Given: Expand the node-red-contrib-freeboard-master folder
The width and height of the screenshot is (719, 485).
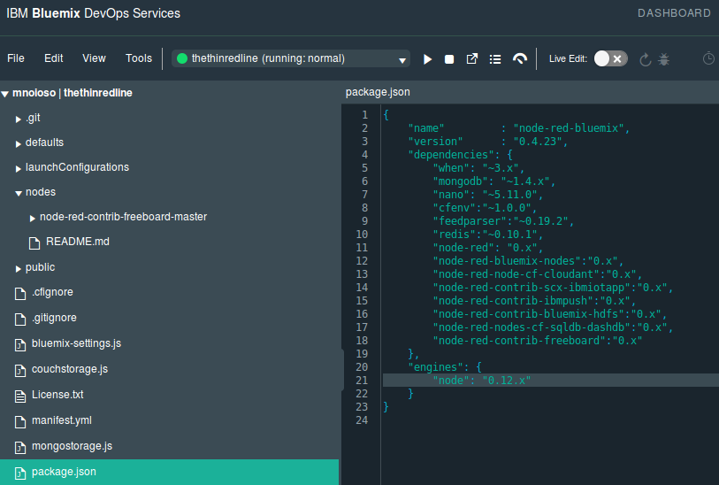Looking at the screenshot, I should pyautogui.click(x=32, y=219).
